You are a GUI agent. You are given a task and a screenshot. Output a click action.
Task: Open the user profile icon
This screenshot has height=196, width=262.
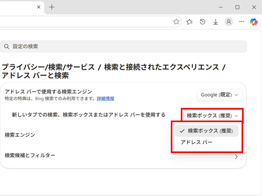click(x=228, y=22)
